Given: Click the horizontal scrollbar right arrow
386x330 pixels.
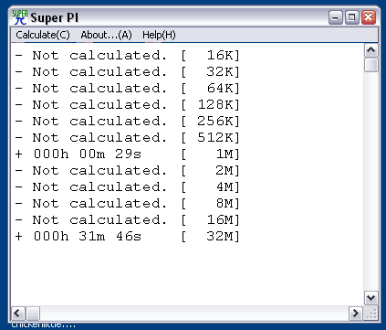Looking at the screenshot, I should pos(355,313).
